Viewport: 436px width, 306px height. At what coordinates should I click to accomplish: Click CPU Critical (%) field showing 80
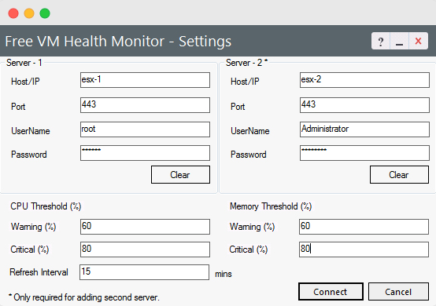coord(145,250)
